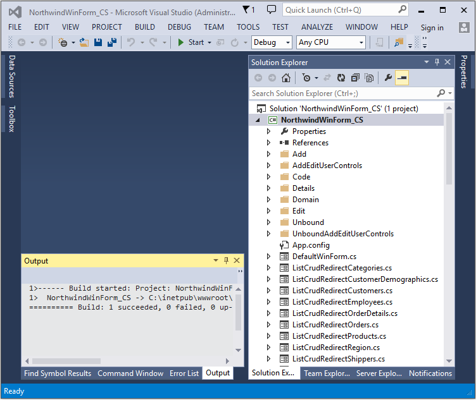Click the Navigate Backward toolbar icon

click(x=22, y=42)
